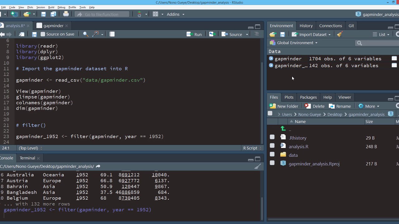
Task: Create a new project with the R cube icon
Action: 14,14
